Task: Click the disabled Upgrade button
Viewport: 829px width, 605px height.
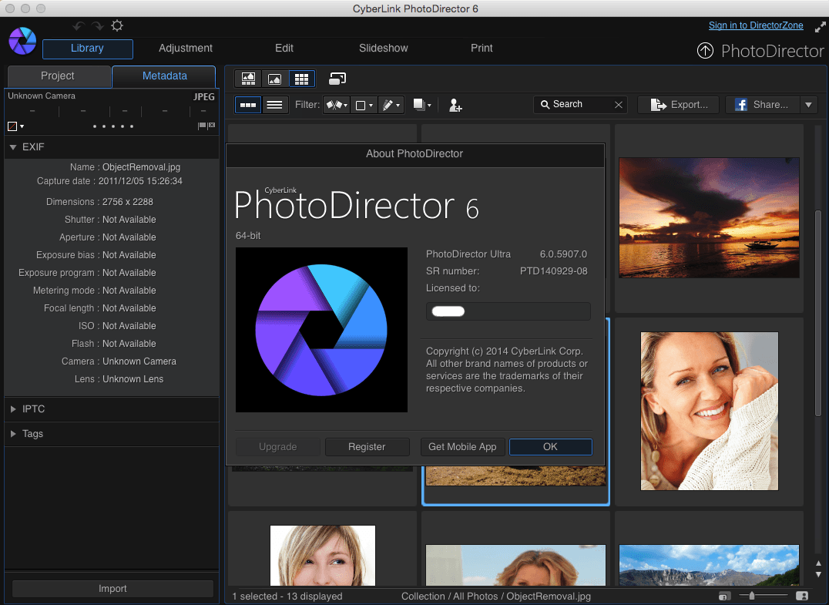Action: 277,447
